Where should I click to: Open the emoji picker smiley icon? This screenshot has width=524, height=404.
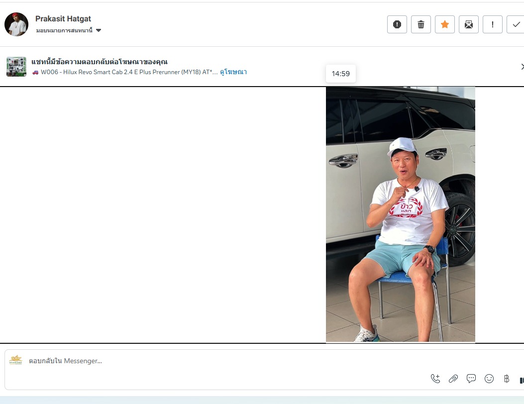[x=489, y=379]
